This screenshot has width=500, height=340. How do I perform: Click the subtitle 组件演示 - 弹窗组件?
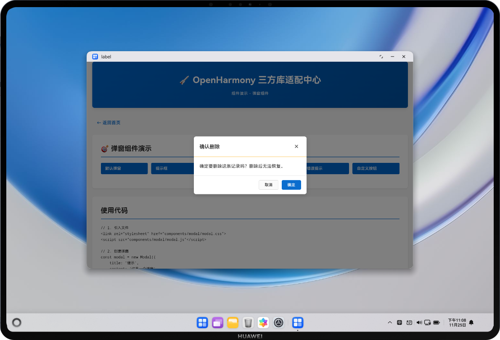click(x=250, y=93)
